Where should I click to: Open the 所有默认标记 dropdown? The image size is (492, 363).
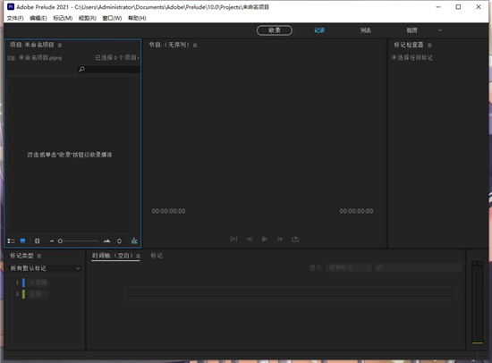[x=45, y=268]
